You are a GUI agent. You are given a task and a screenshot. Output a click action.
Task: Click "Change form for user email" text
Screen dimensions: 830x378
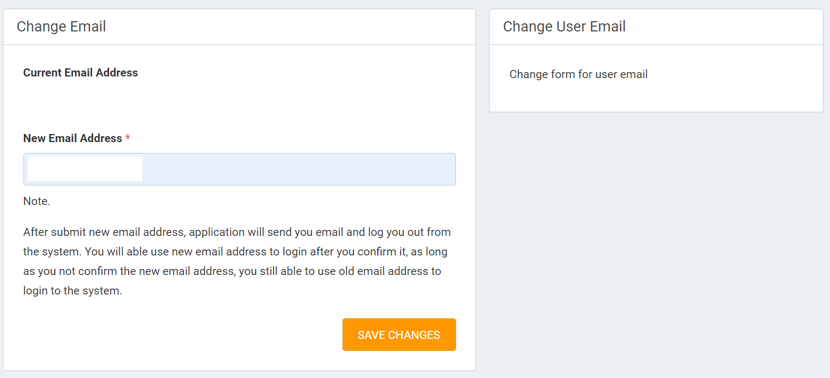pyautogui.click(x=578, y=74)
